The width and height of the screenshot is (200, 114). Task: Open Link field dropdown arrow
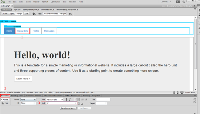pos(76,103)
